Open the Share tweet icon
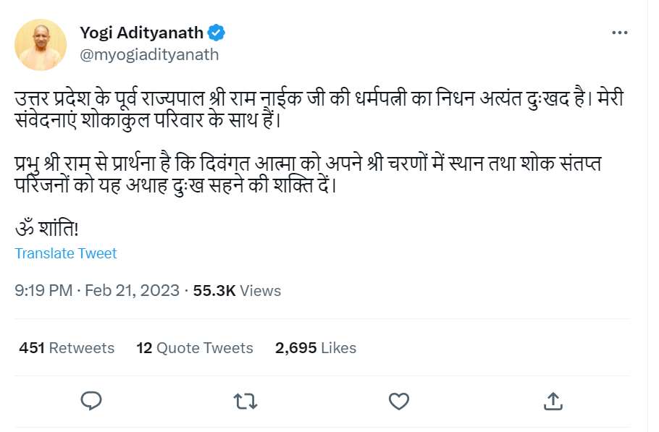 (553, 400)
